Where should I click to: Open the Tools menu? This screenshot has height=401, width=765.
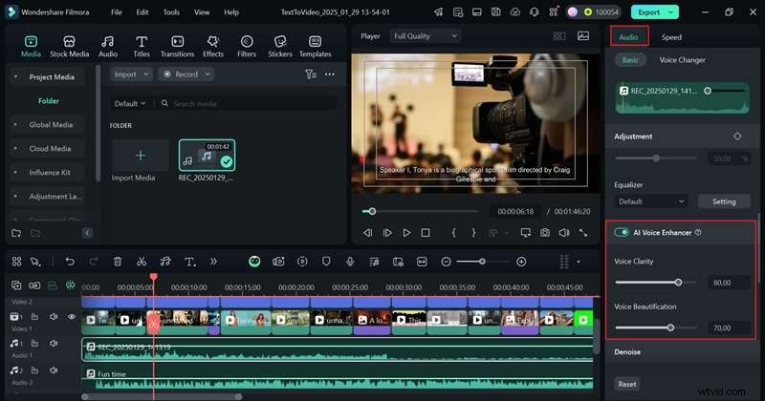coord(171,12)
